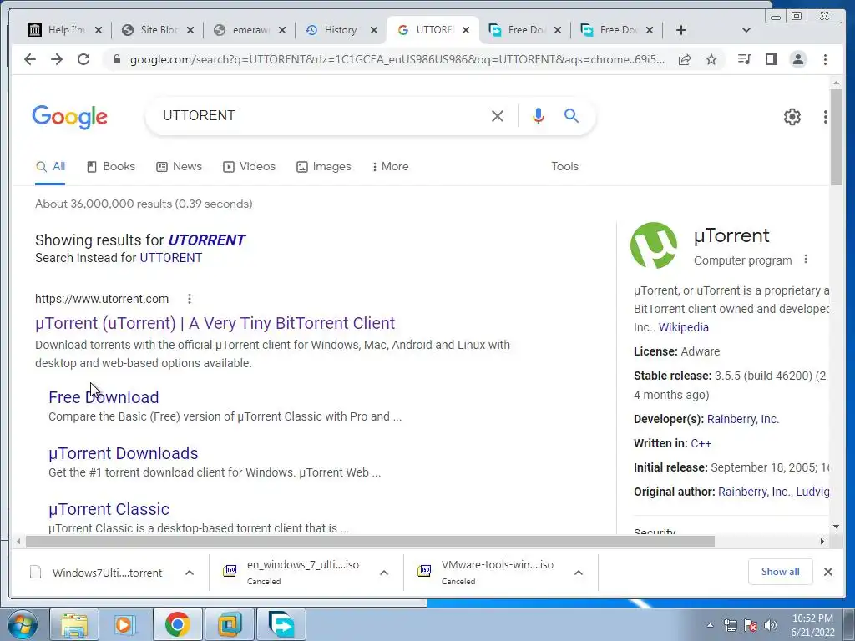Click the vertical scrollbar thumb
Viewport: 855px width, 641px height.
click(836, 136)
